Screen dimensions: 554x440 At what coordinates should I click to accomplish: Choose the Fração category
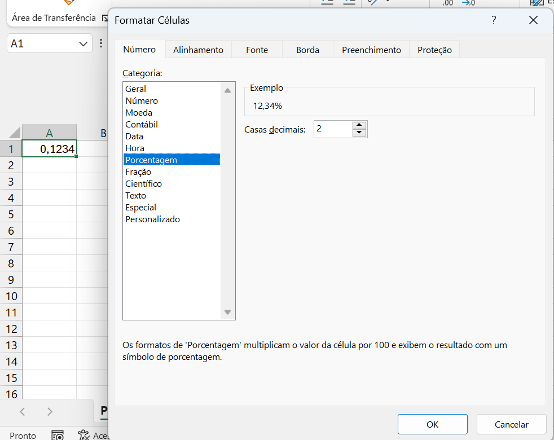point(172,171)
